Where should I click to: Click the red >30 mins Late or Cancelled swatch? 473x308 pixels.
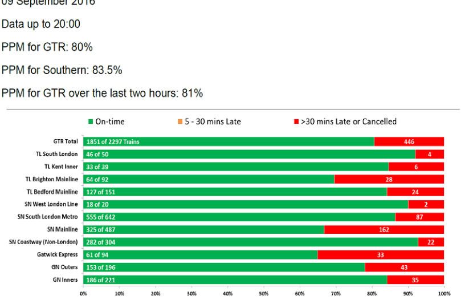295,121
